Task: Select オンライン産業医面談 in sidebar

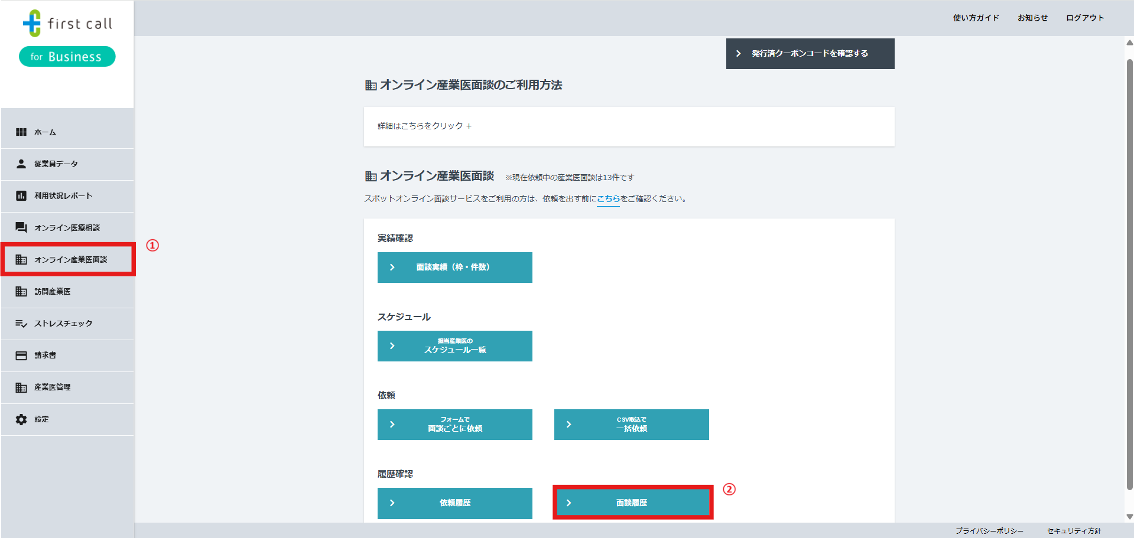Action: pos(67,260)
